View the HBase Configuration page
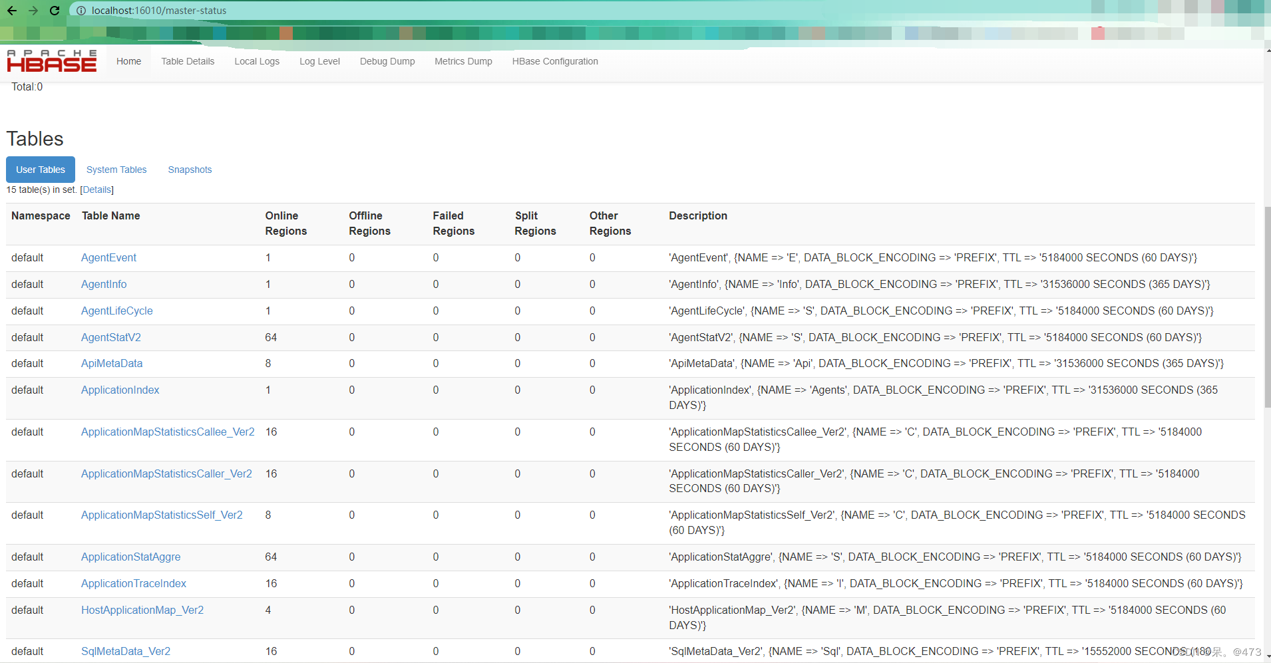1271x663 pixels. click(x=555, y=61)
